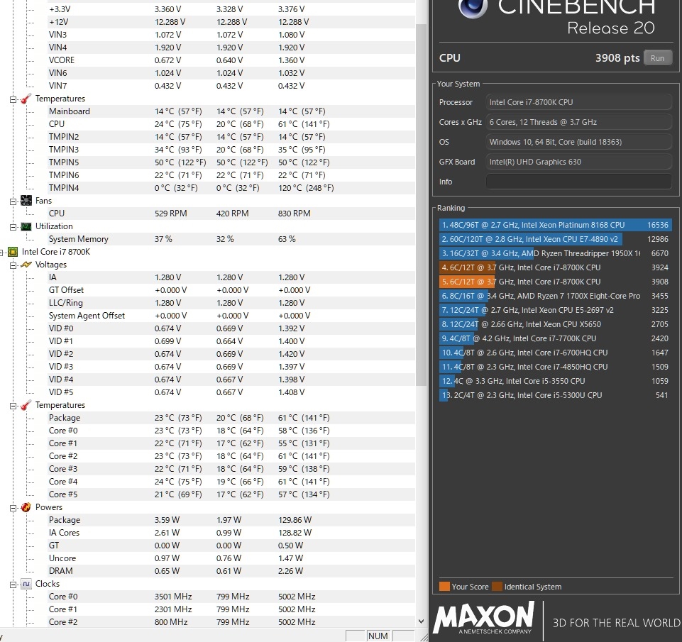Click the Info input field in Cinebench

coord(578,182)
